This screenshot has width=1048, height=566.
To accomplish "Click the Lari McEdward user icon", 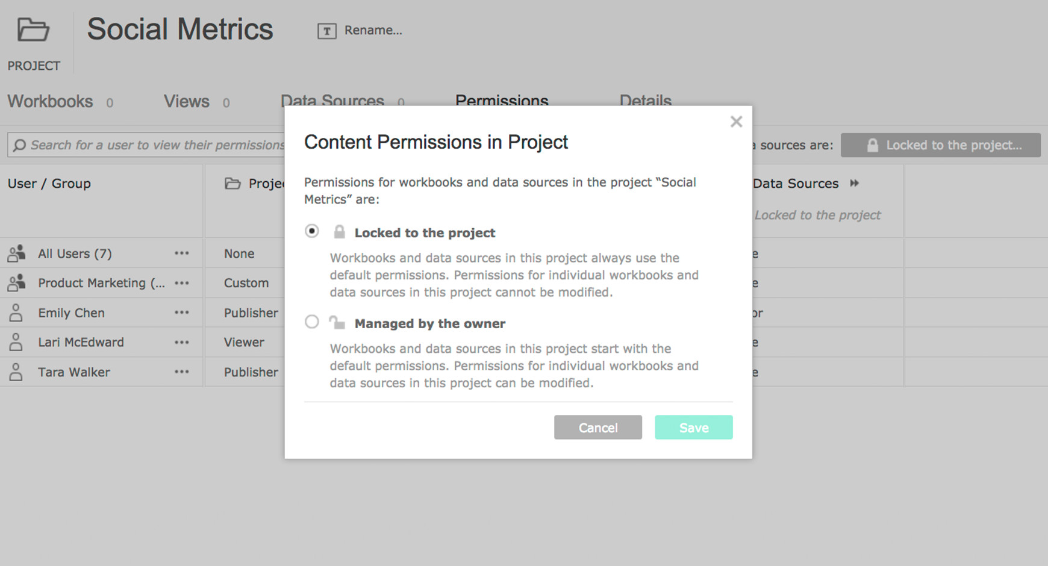I will click(x=16, y=342).
